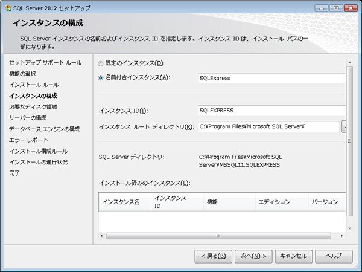Select the 名前付きインスタンス radio button
Image resolution: width=362 pixels, height=272 pixels.
tap(100, 78)
